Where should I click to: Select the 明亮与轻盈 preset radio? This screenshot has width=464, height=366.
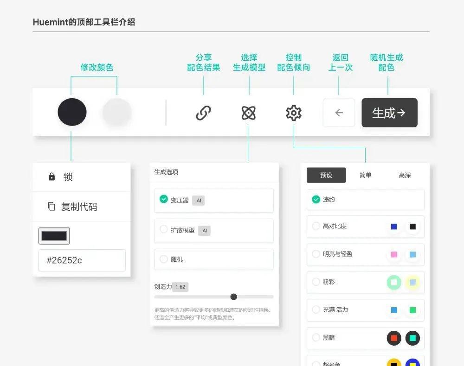[316, 254]
